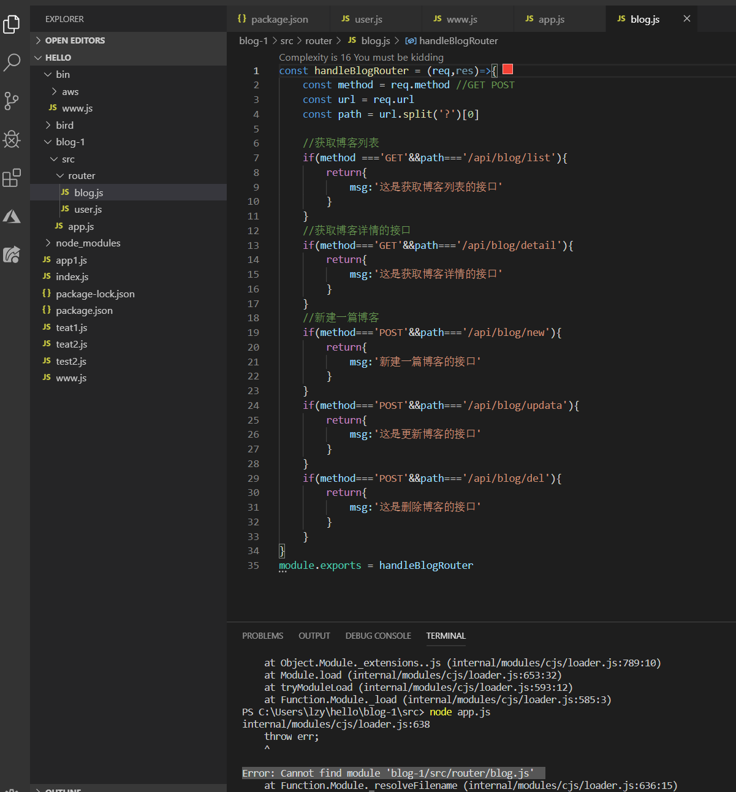Open the DEBUG CONSOLE panel tab

pos(377,636)
